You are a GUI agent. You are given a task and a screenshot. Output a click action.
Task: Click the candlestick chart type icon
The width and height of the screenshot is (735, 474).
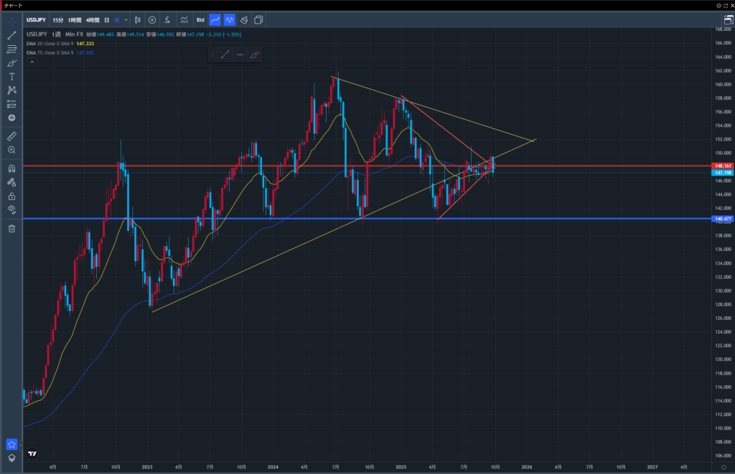[x=138, y=20]
